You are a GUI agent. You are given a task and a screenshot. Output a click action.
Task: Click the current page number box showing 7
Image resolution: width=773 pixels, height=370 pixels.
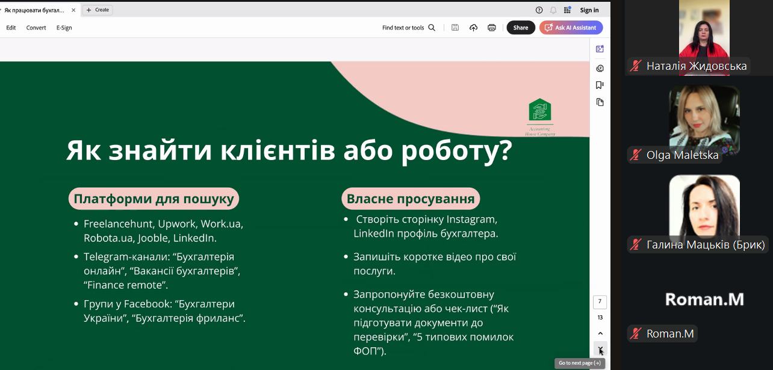600,301
